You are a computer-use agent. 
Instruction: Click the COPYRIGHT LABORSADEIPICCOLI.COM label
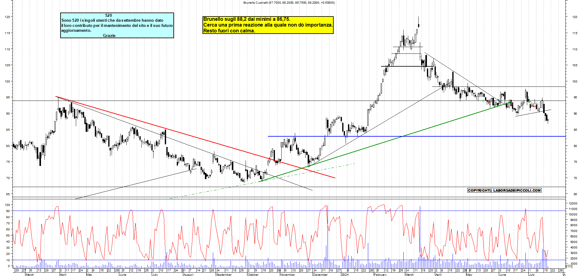coord(504,190)
